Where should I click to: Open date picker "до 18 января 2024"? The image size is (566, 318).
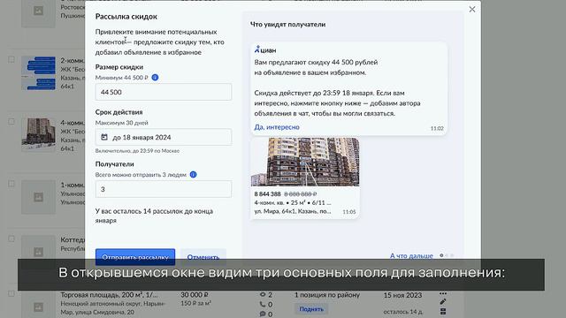tap(163, 137)
